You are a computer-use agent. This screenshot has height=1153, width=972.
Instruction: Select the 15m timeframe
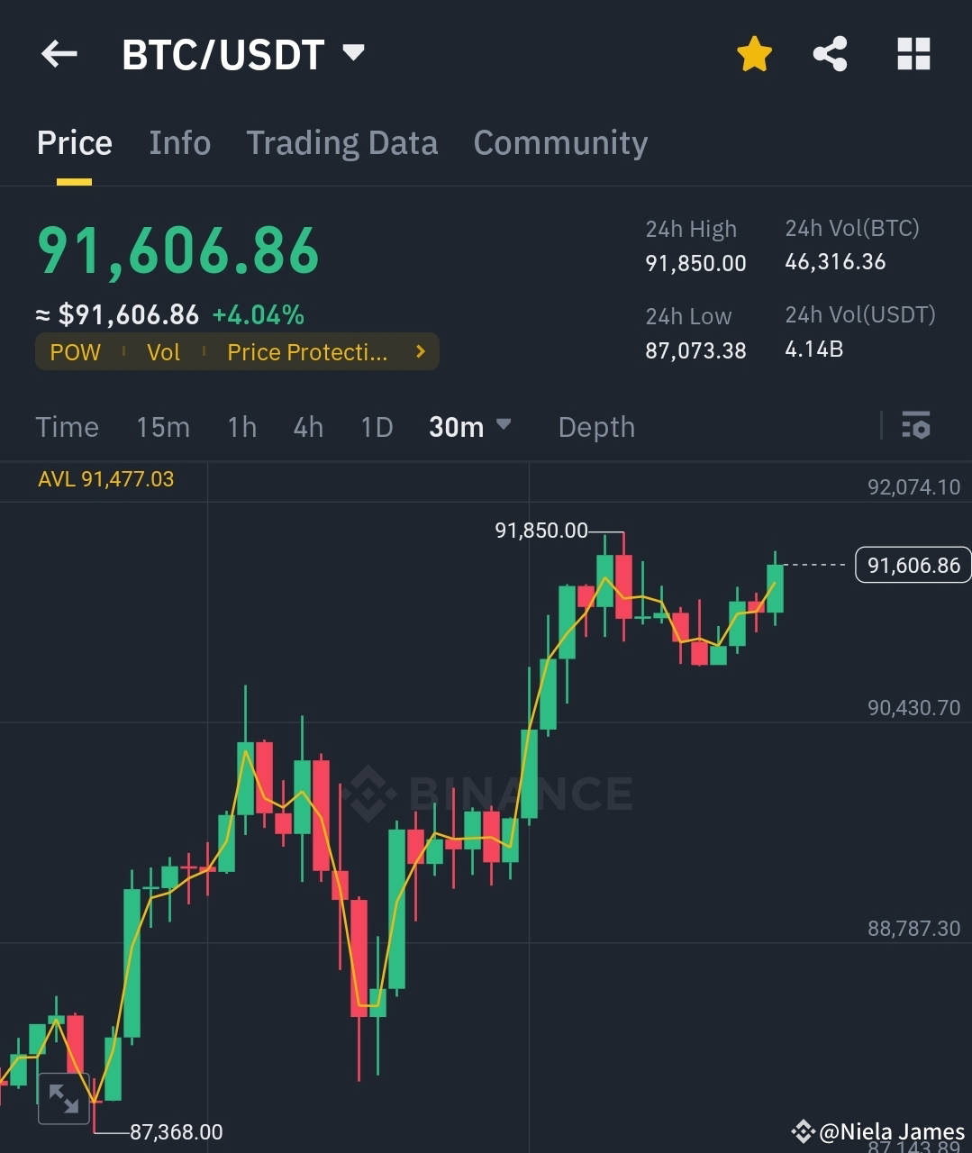pos(163,427)
